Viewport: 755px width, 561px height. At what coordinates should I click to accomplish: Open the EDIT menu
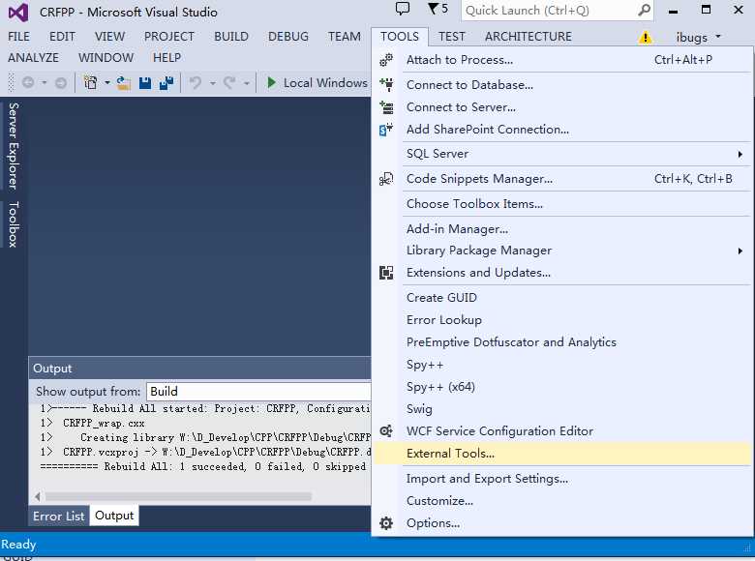click(62, 37)
